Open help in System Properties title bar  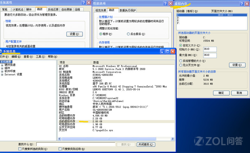tap(83, 2)
